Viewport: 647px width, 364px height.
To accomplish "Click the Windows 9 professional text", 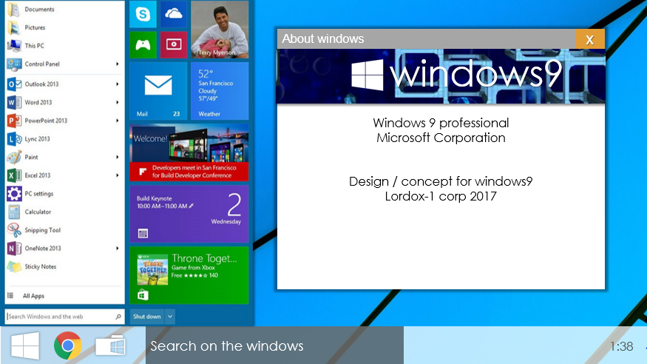I will tap(441, 123).
